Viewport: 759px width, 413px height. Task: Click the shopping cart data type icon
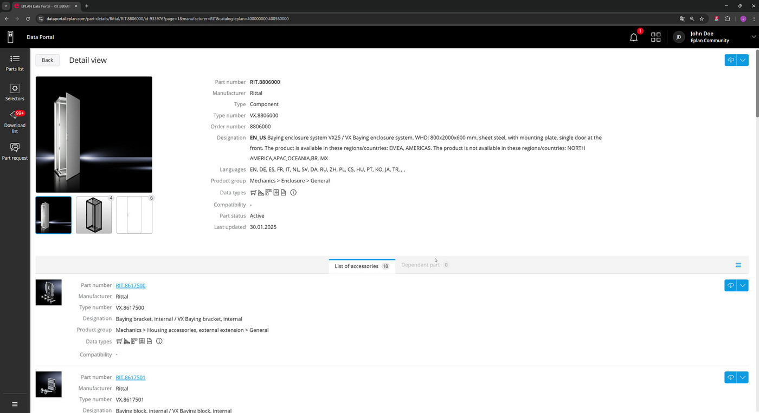tap(253, 193)
